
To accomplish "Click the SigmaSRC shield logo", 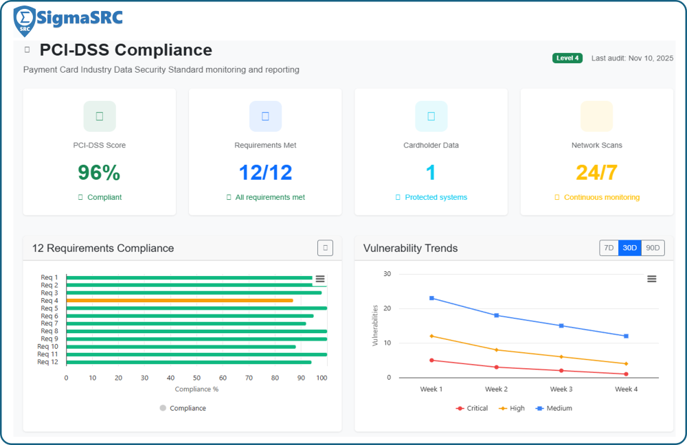I will tap(25, 21).
